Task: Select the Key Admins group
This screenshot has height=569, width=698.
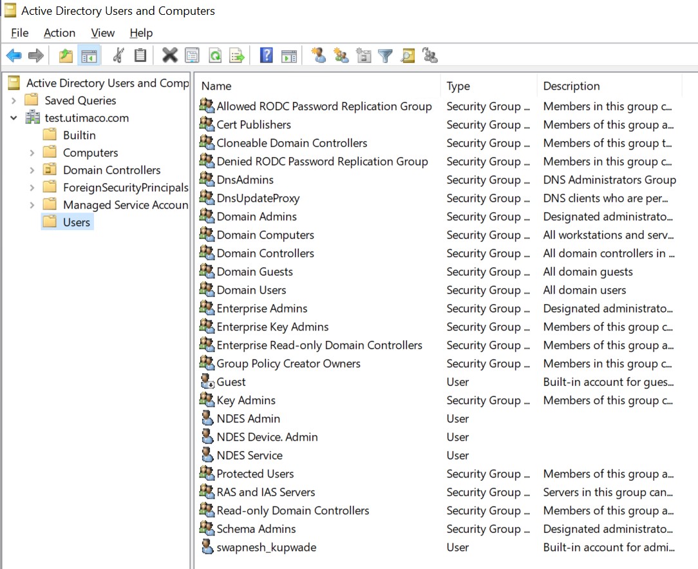Action: tap(246, 400)
